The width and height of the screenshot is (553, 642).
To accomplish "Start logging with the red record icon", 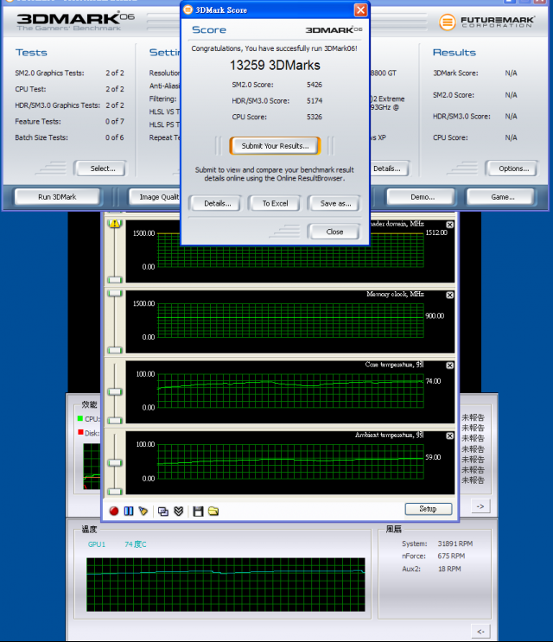I will (114, 511).
